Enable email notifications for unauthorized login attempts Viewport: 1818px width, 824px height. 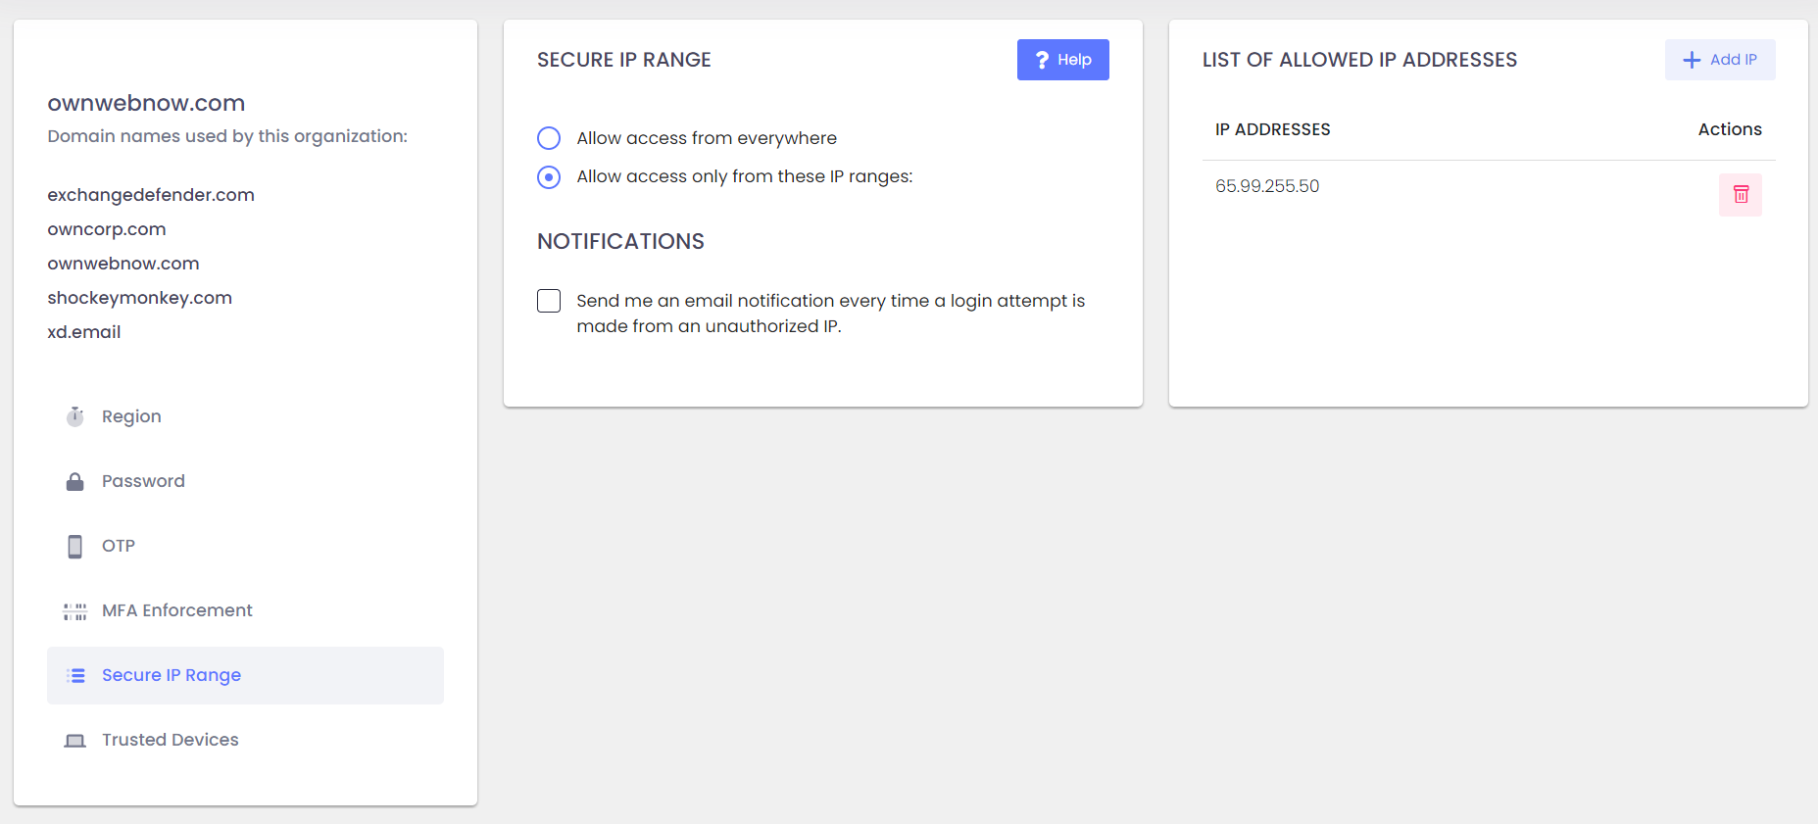tap(548, 301)
